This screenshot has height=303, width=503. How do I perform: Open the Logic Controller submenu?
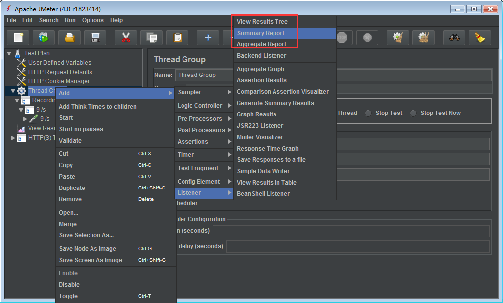point(204,106)
